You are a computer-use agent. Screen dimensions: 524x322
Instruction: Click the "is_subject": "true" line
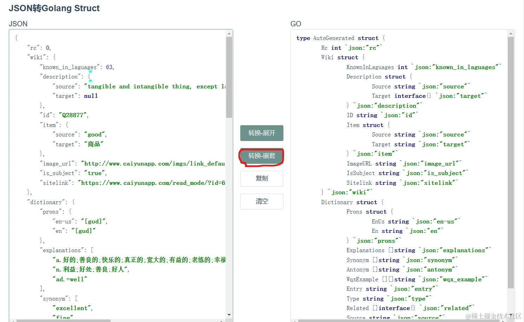point(73,173)
